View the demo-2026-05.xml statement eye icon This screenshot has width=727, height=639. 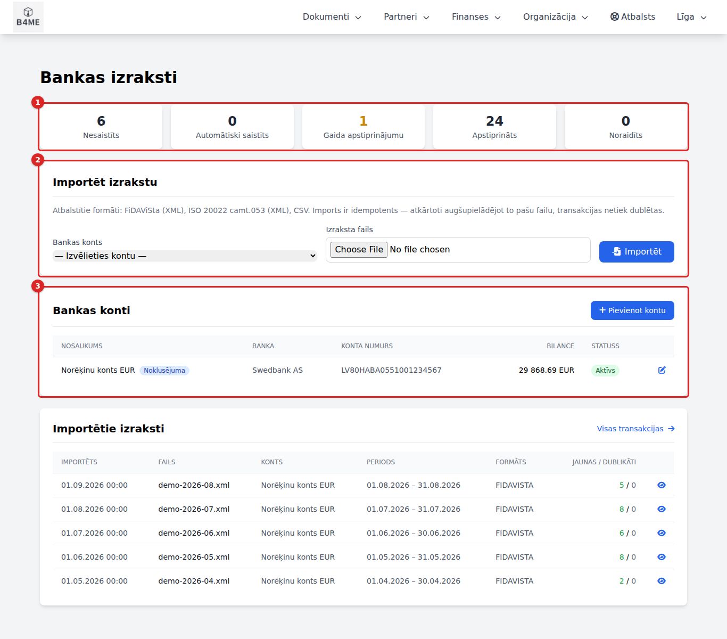(662, 557)
